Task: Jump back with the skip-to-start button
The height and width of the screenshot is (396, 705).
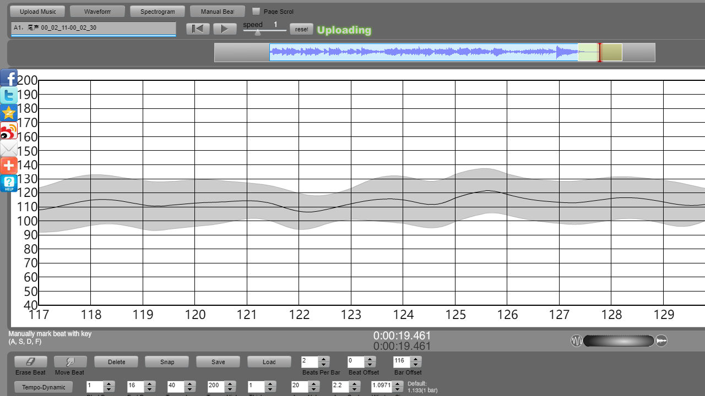Action: coord(198,29)
